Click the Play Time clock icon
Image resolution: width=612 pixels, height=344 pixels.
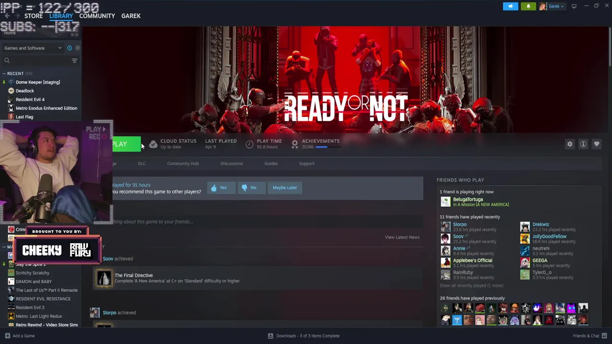pos(249,144)
